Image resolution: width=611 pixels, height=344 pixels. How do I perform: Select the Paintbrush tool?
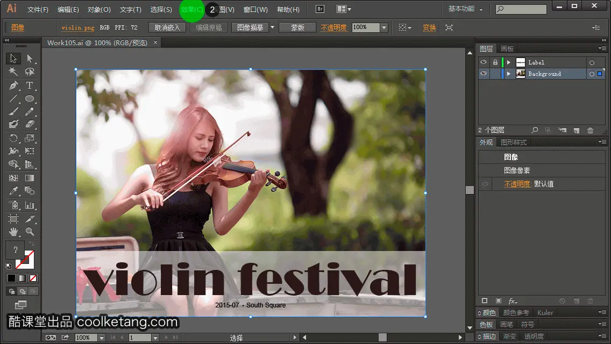(x=13, y=112)
